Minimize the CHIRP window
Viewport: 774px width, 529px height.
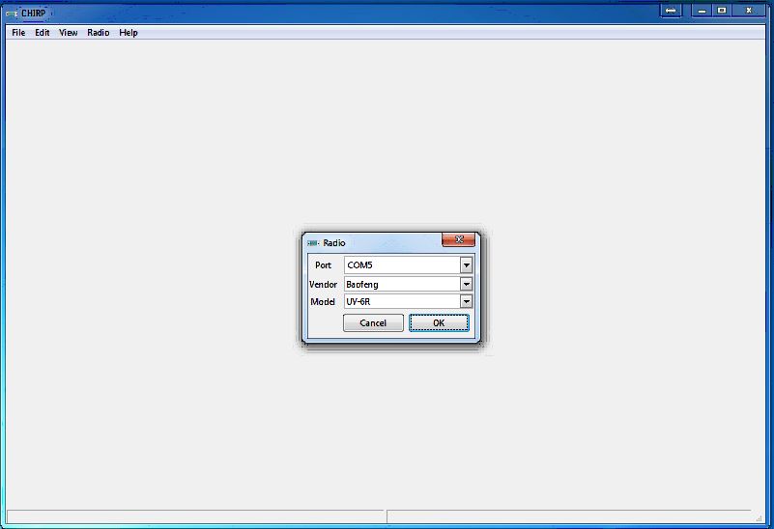(702, 11)
